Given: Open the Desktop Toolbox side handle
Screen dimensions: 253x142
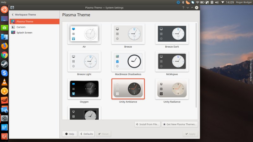Looking at the screenshot, I should pos(251,70).
